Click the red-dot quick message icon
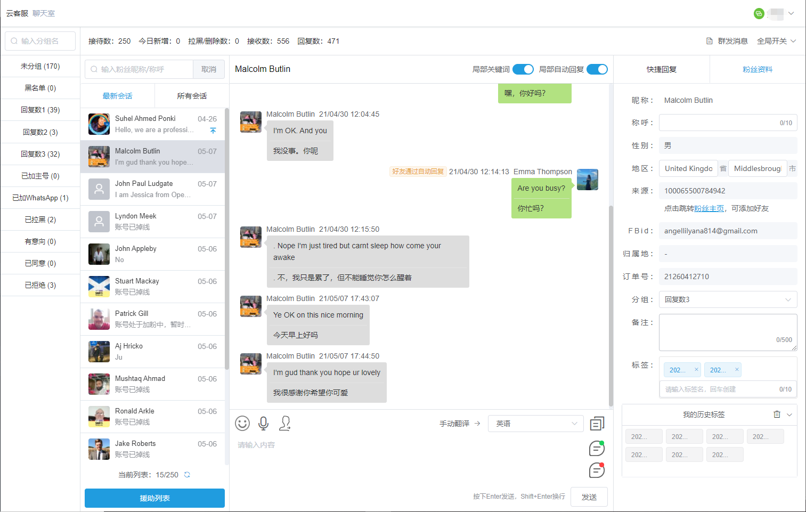 597,470
